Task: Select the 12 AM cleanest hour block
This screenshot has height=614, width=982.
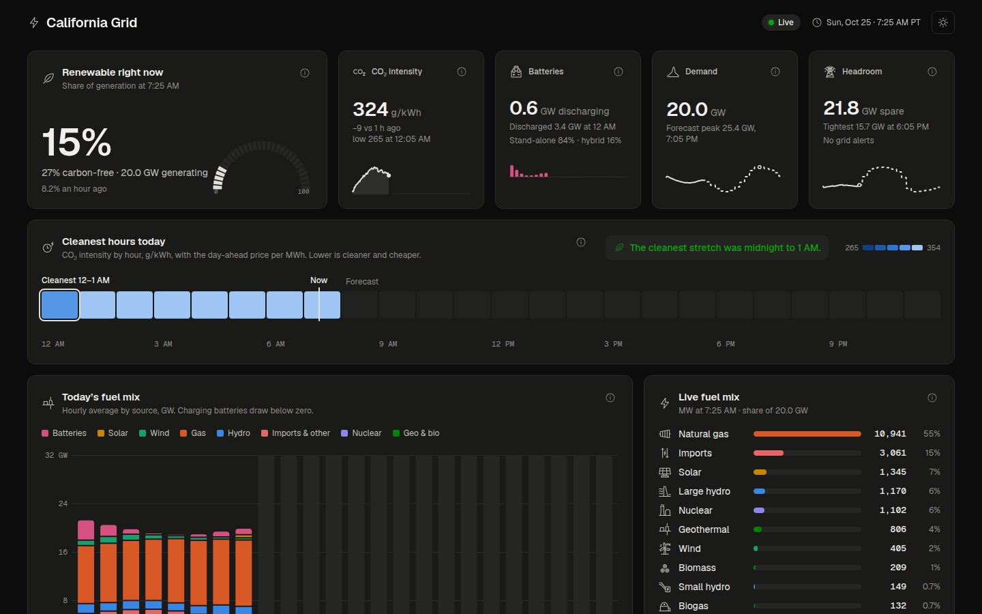Action: [x=60, y=305]
